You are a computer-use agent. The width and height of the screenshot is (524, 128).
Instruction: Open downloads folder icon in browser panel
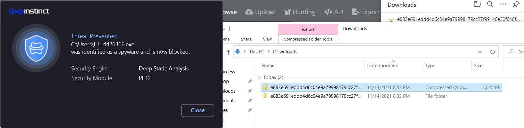coord(477,4)
